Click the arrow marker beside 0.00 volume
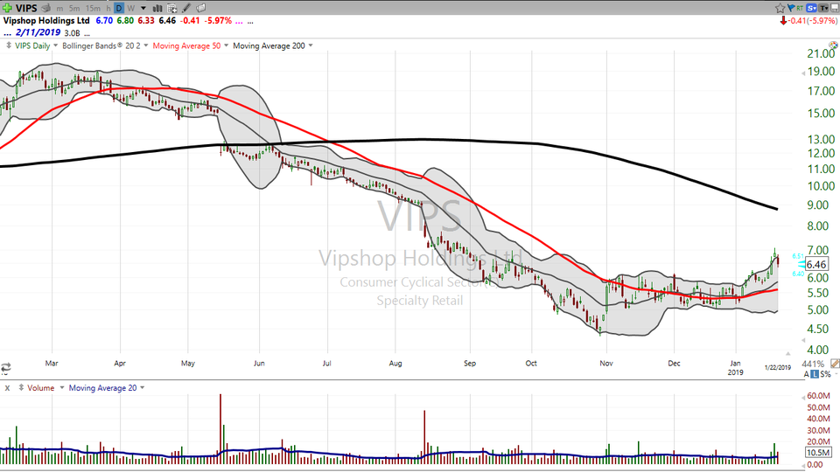 click(802, 467)
